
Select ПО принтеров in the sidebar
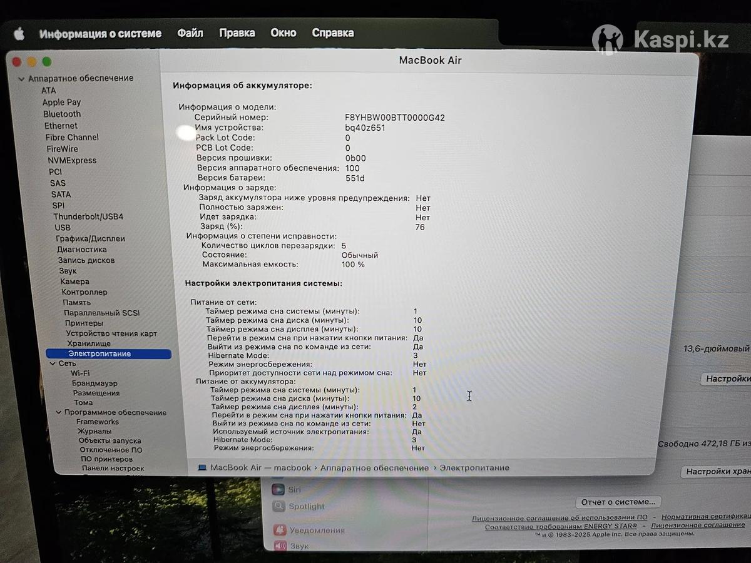106,460
